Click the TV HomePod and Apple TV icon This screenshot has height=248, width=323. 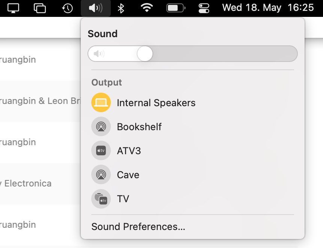(x=101, y=199)
